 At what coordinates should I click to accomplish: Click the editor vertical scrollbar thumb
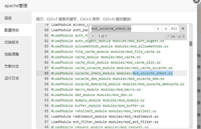tap(191, 43)
